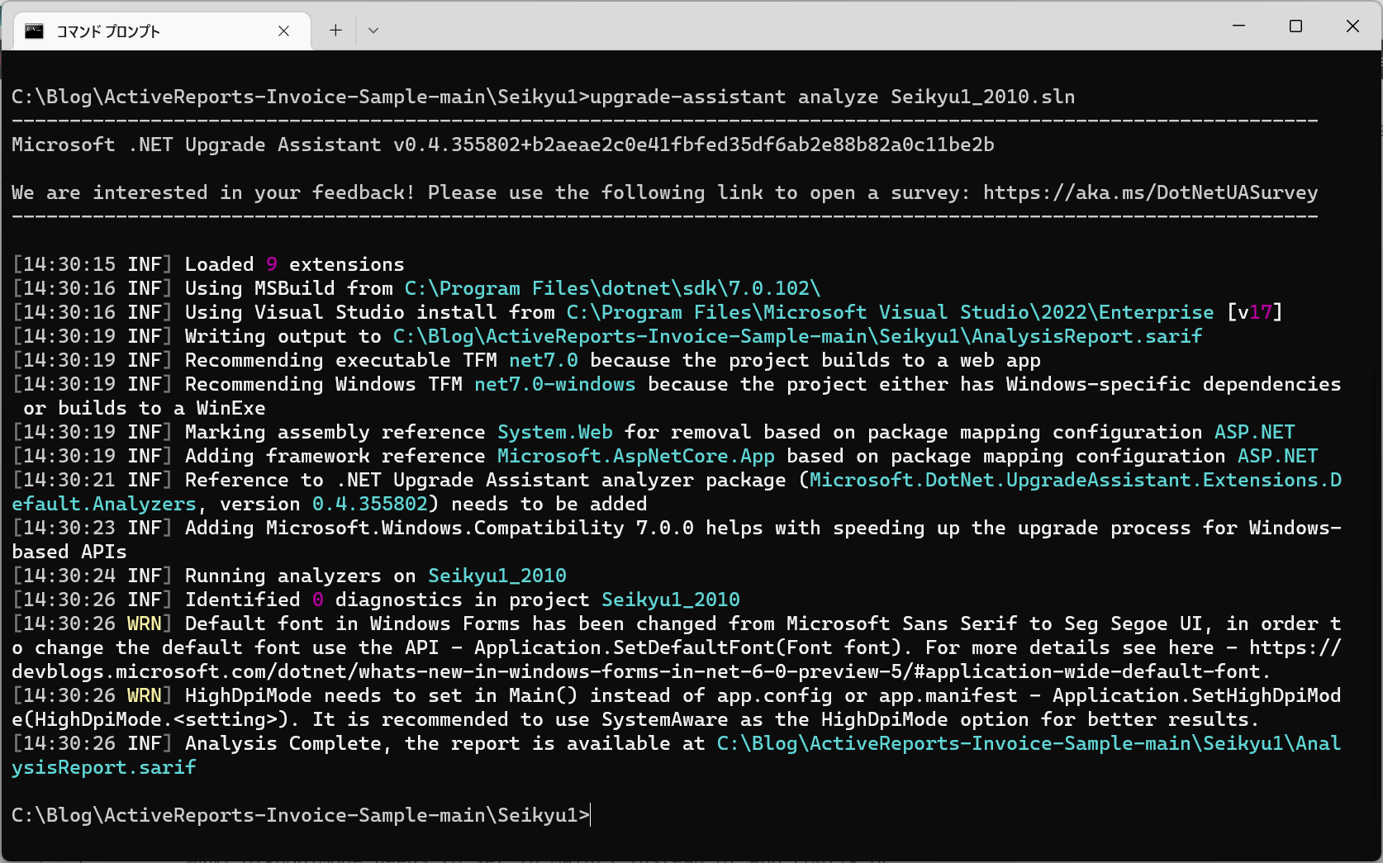The width and height of the screenshot is (1383, 863).
Task: Click Seikyu1_2010 in the Running analyzers line
Action: coord(497,576)
